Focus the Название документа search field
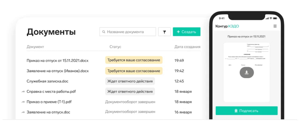The height and width of the screenshot is (121, 299). pyautogui.click(x=128, y=32)
